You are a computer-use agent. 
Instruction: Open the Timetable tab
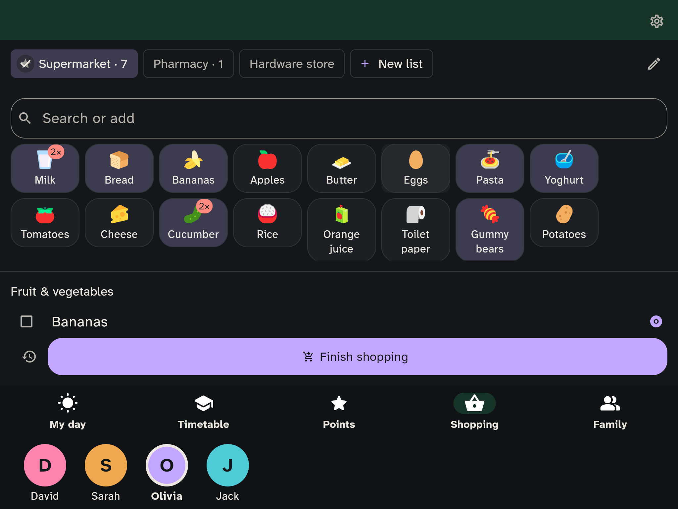203,411
